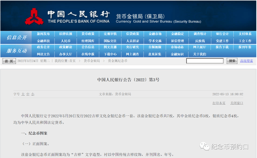Click the 关闭窗口 close window link
Screen dimensions: 257x158
pos(237,103)
